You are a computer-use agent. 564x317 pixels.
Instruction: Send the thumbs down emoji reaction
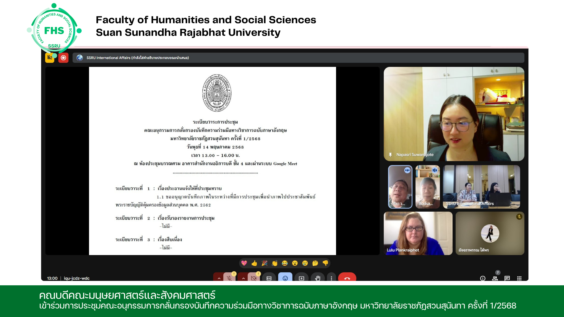(325, 263)
